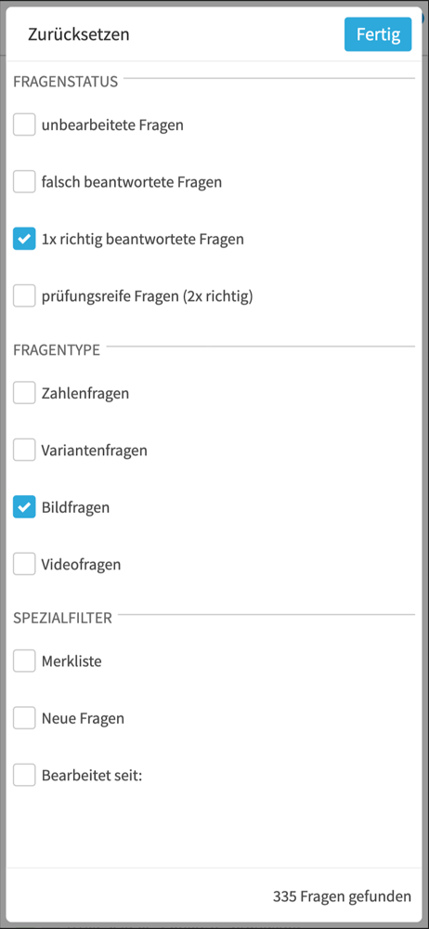Turn on the Merkliste filter checkbox
429x929 pixels.
click(24, 661)
